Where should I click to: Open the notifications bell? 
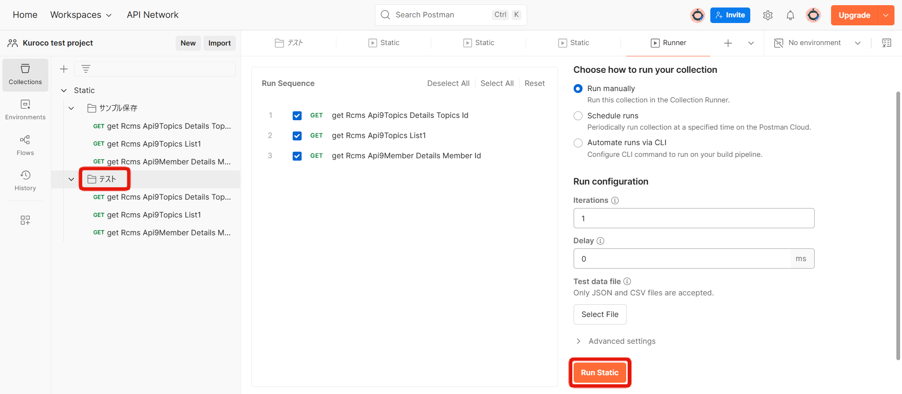click(790, 15)
